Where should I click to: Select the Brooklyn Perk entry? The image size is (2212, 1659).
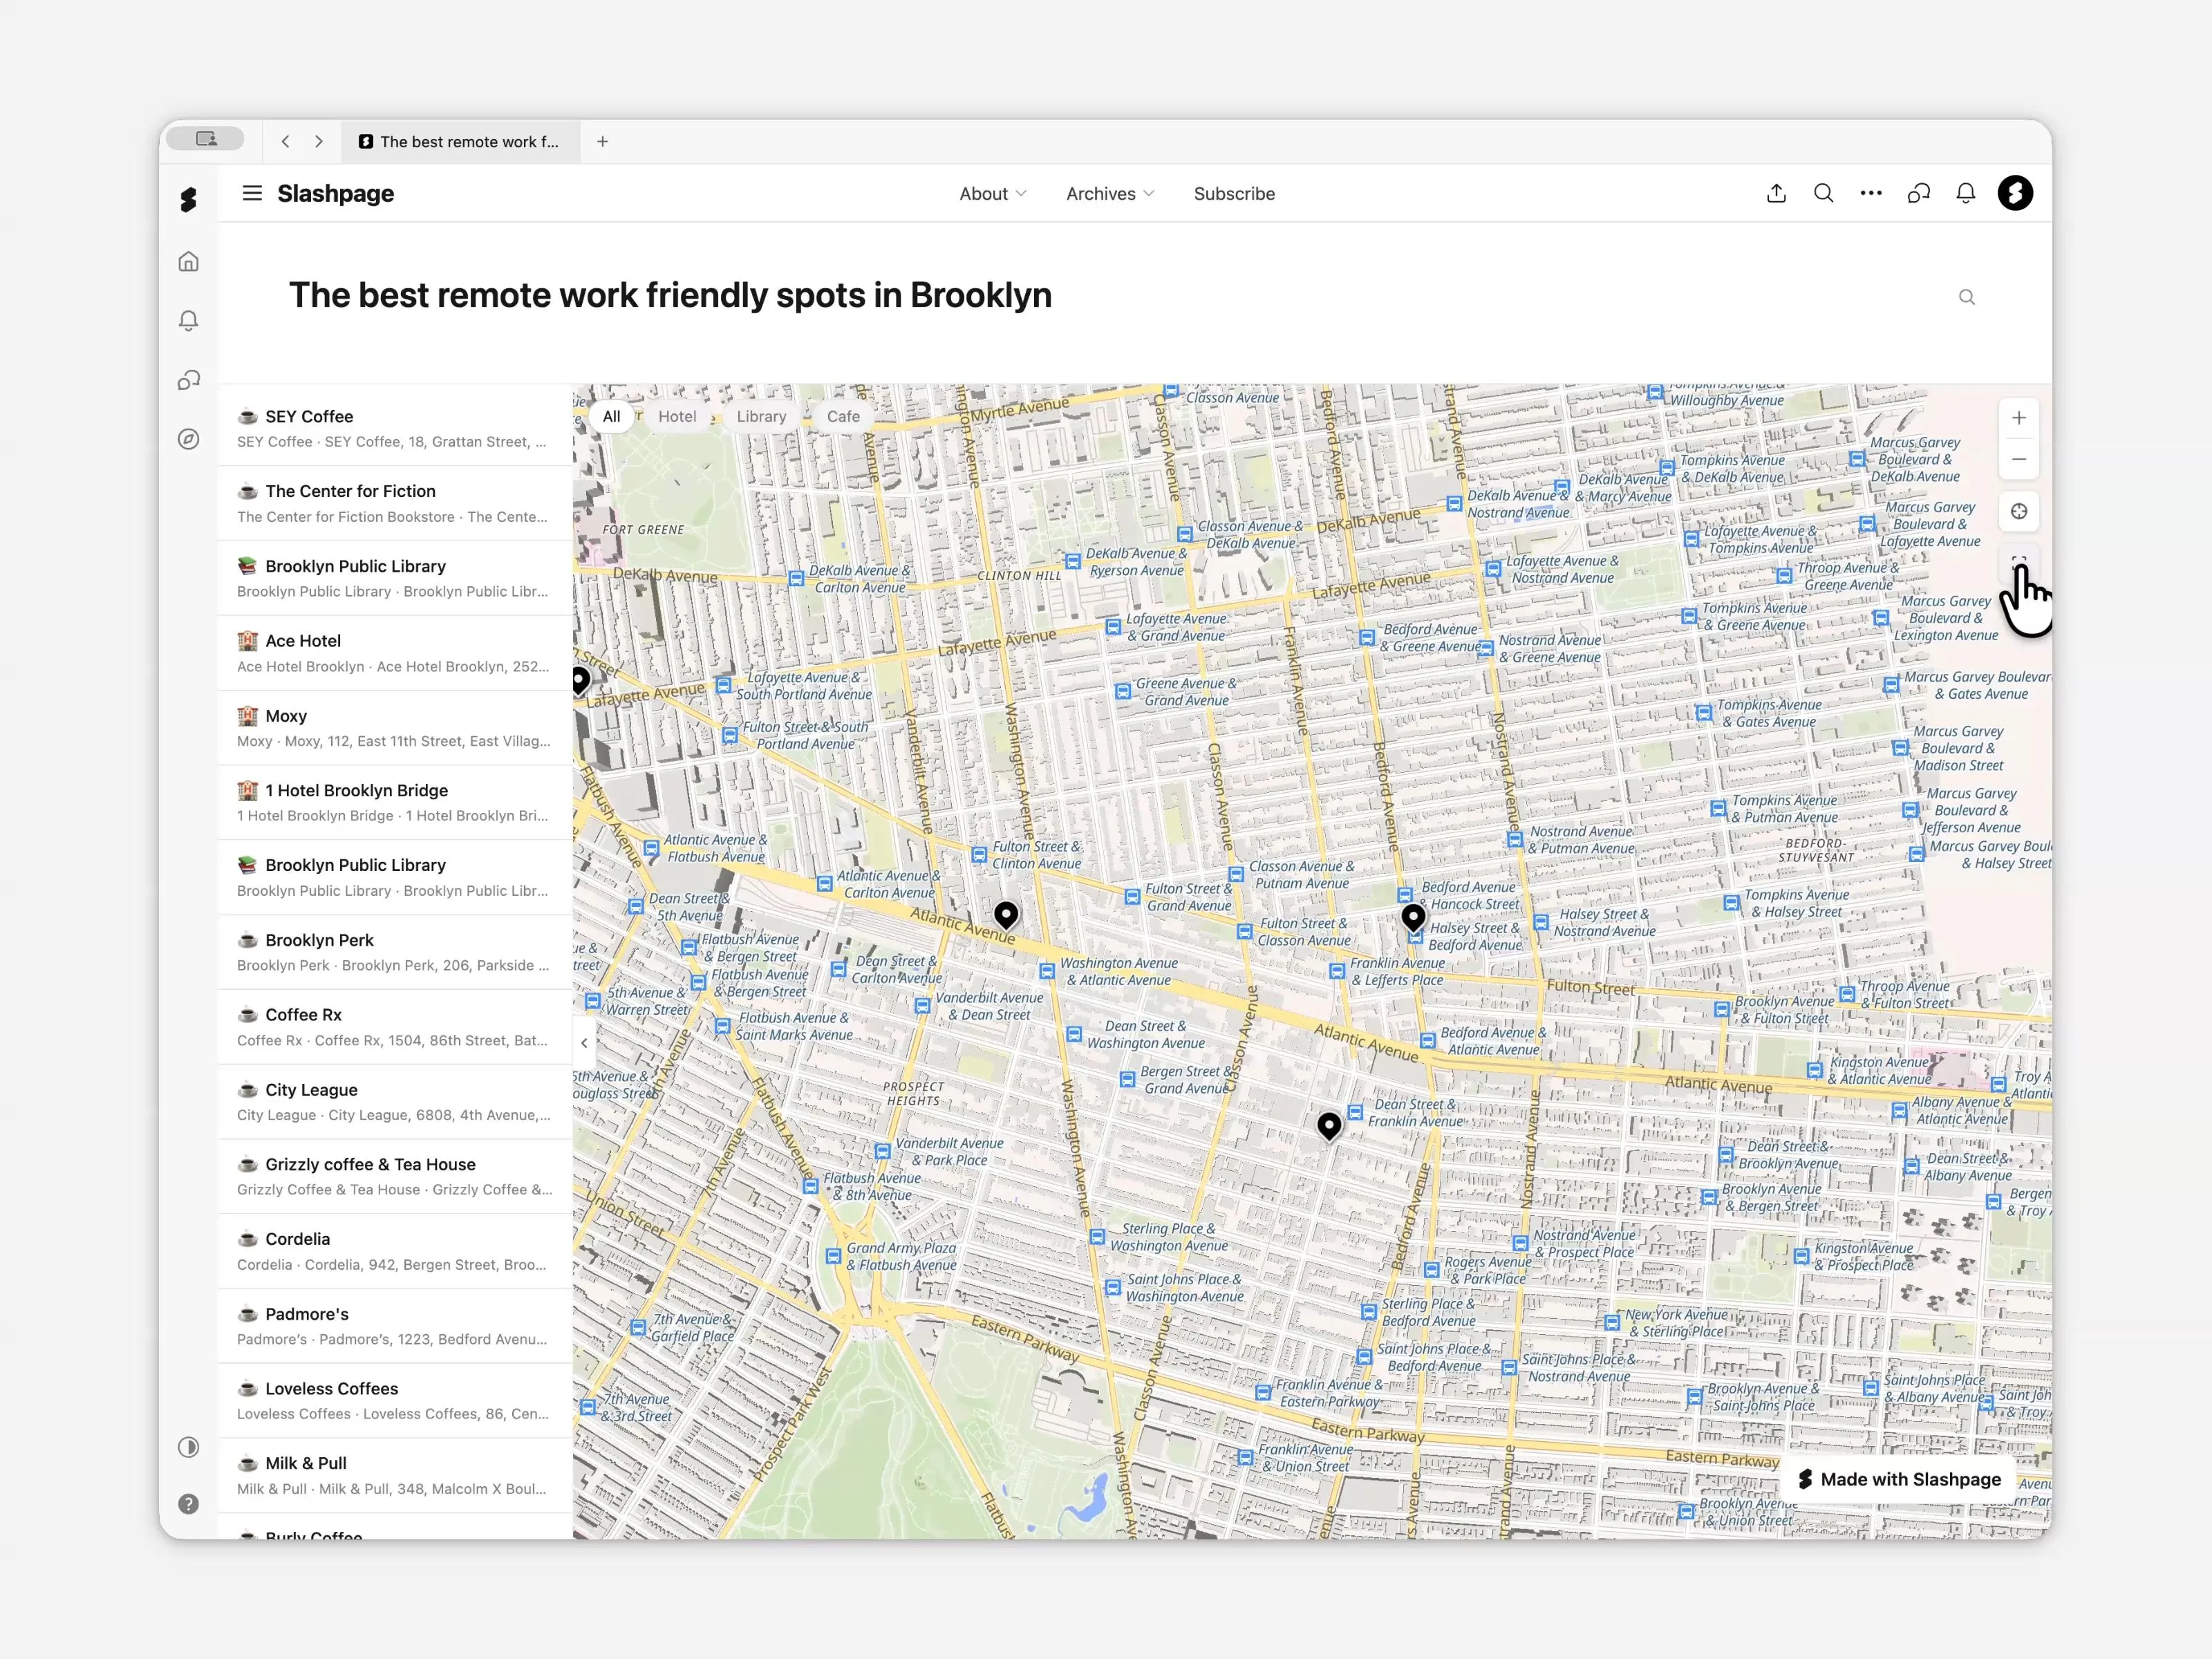tap(395, 952)
